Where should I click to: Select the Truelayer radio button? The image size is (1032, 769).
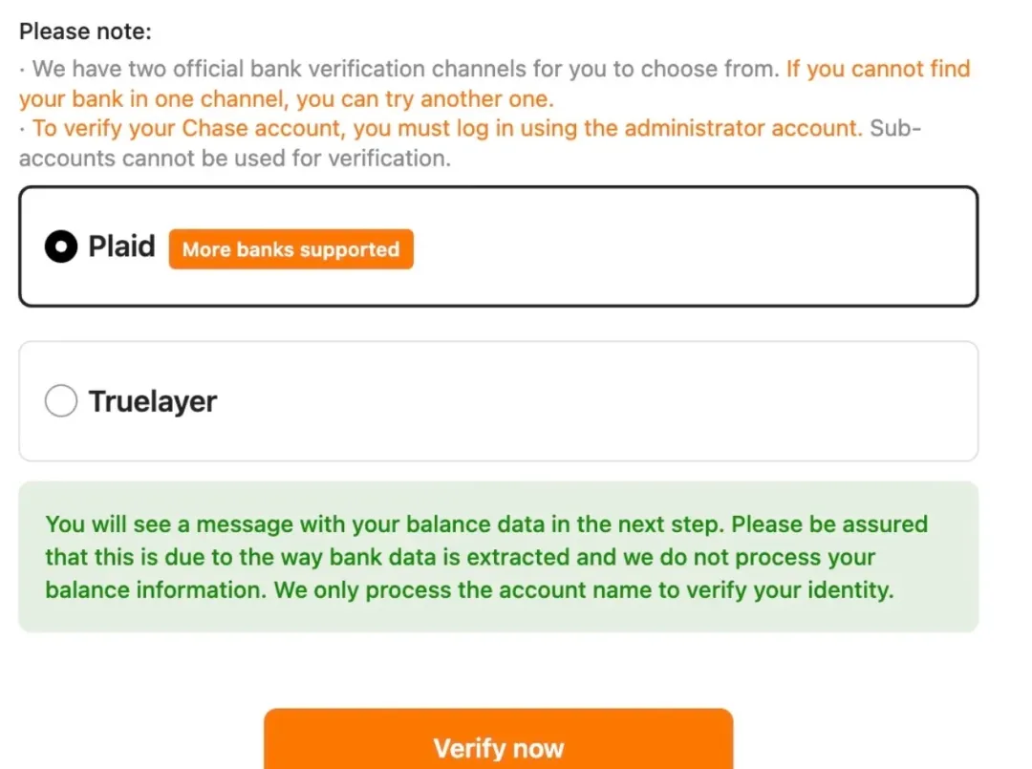pyautogui.click(x=61, y=401)
